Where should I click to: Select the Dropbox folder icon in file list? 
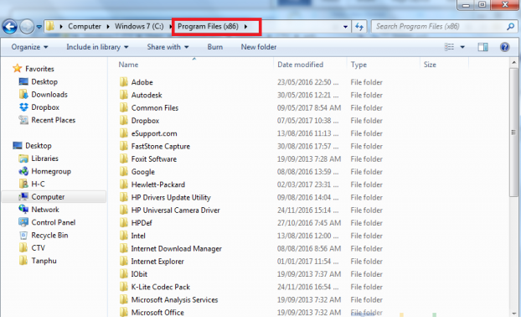point(124,121)
